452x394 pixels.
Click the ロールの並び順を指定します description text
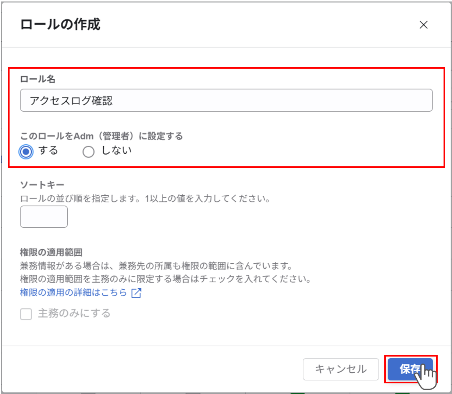[x=145, y=199]
